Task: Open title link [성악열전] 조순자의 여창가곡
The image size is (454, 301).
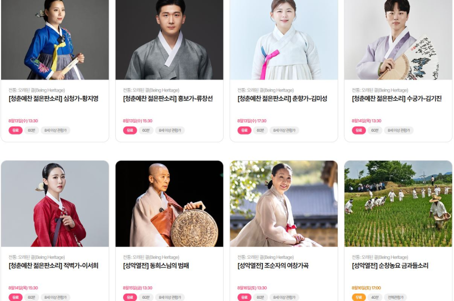Action: pyautogui.click(x=273, y=266)
